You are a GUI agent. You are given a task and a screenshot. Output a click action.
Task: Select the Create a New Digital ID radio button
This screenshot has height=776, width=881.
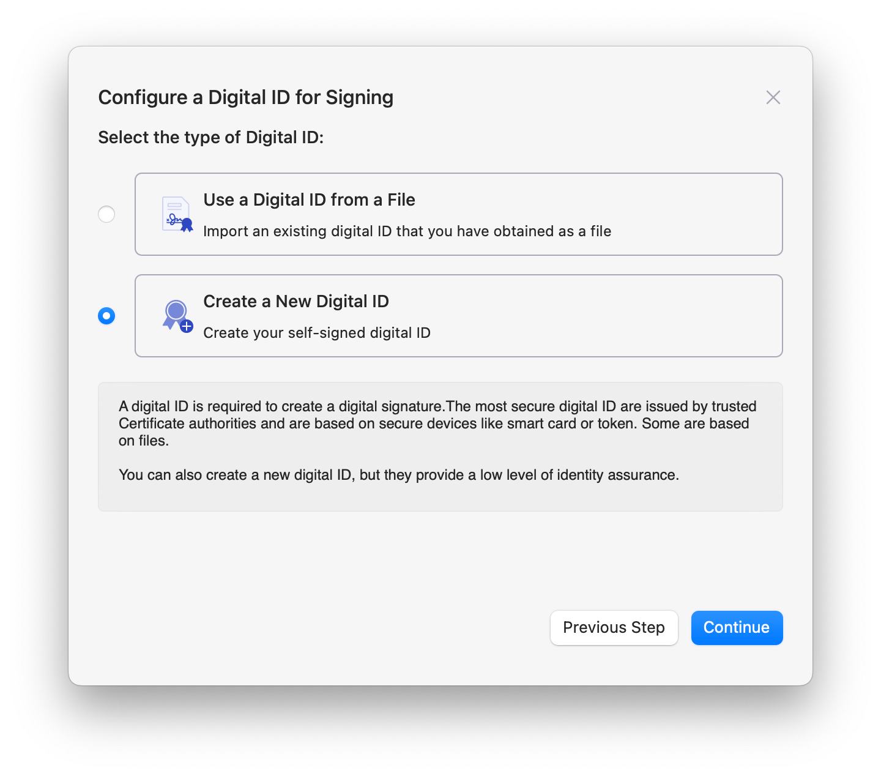coord(106,316)
